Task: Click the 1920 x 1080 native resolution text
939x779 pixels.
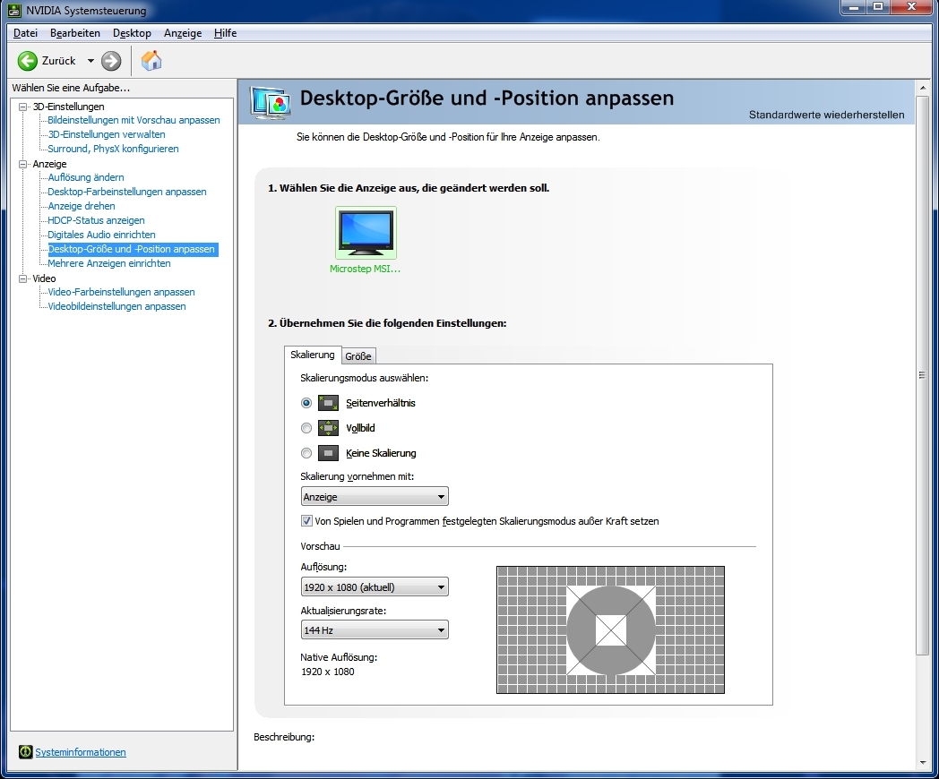Action: coord(328,672)
